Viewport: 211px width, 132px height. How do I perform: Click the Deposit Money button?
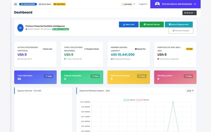point(152,25)
